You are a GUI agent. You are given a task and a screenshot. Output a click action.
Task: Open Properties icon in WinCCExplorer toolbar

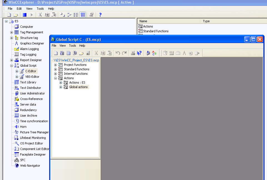coord(91,15)
